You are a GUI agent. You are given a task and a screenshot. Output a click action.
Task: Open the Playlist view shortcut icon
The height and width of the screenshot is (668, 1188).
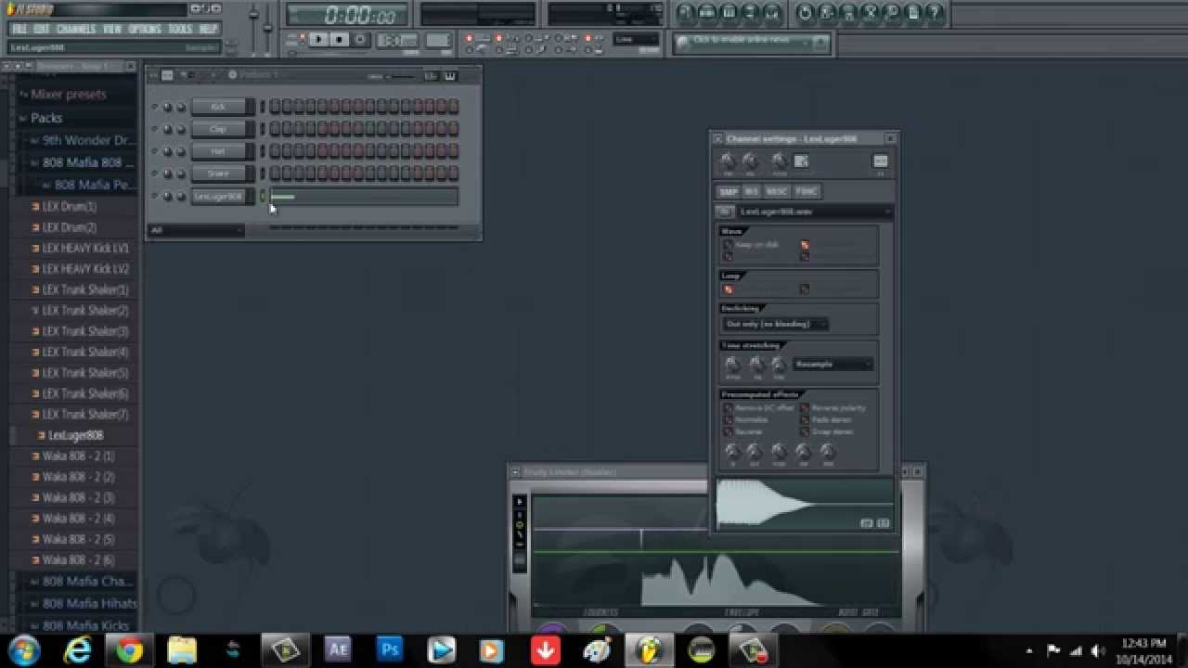[686, 13]
